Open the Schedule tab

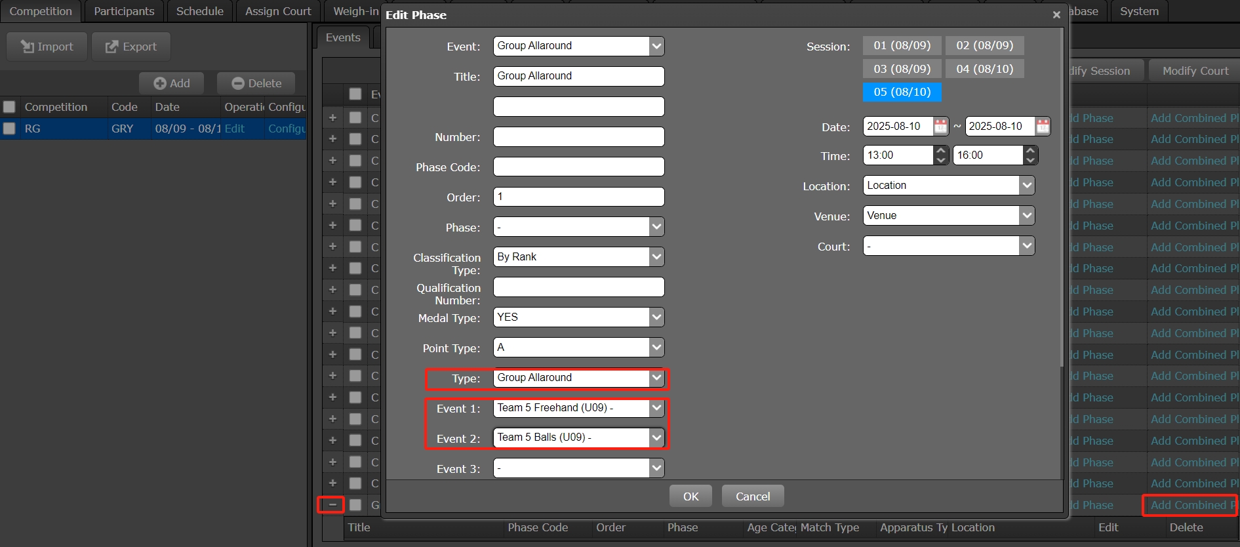(199, 11)
